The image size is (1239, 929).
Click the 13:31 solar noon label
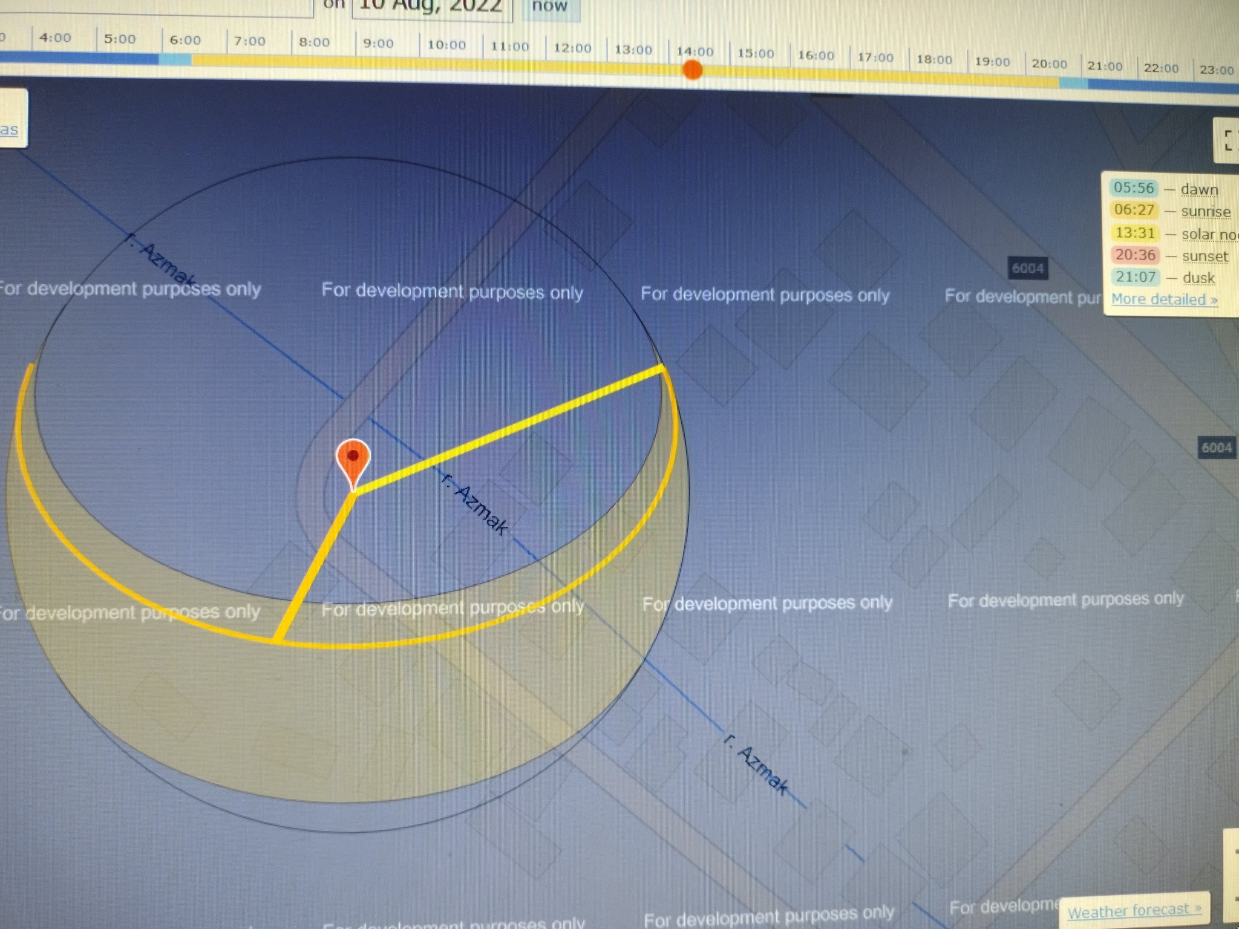coord(1135,233)
